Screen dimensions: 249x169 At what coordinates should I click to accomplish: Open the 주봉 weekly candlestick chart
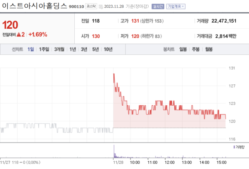(196, 49)
